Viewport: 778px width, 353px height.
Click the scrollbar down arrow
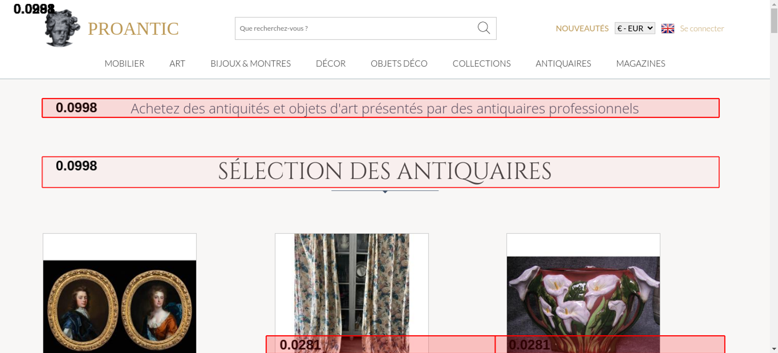774,349
